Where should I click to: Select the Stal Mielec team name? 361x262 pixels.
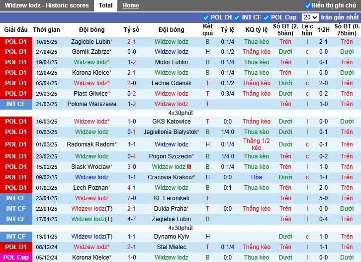point(171,247)
